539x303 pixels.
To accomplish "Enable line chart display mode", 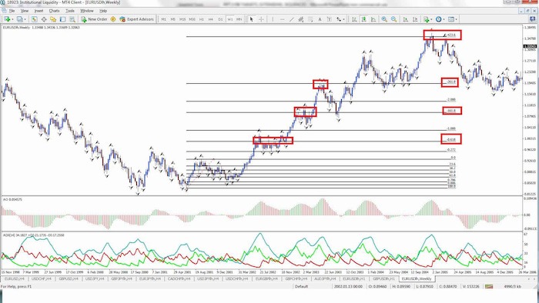I will click(x=373, y=19).
